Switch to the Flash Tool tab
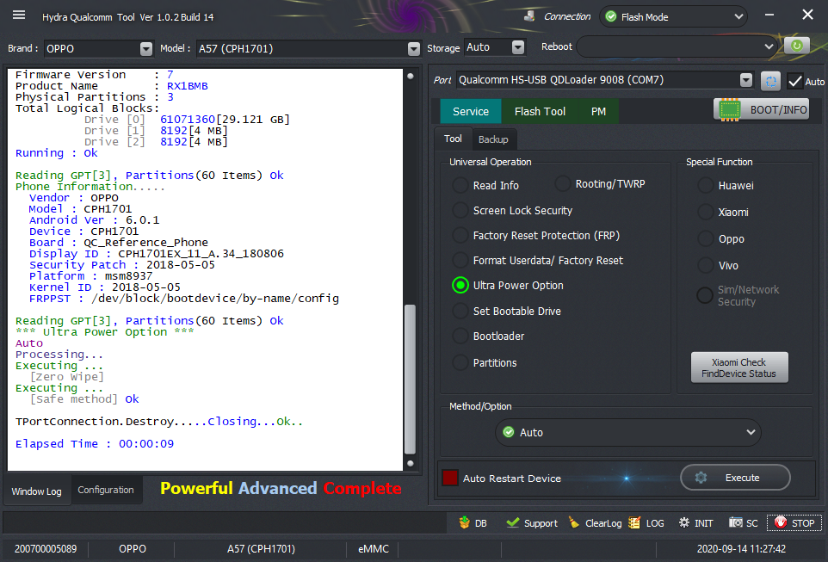Screen dimensions: 828x562 tap(540, 111)
